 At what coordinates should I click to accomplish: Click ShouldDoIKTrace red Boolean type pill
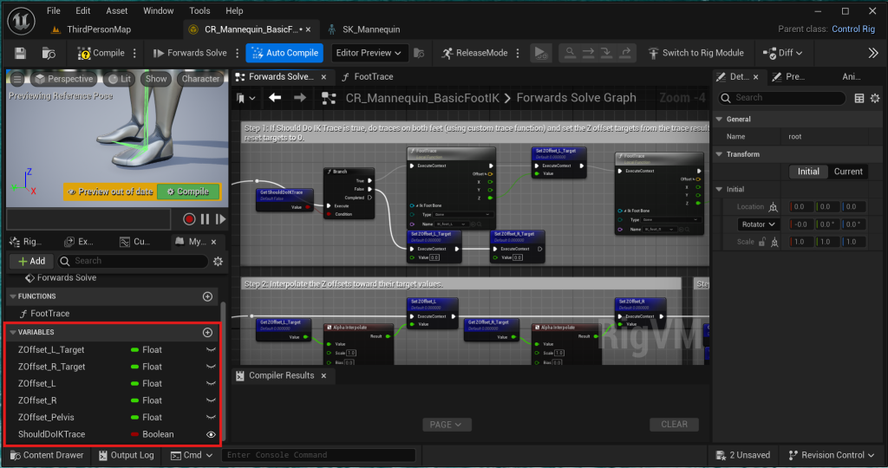click(x=134, y=434)
